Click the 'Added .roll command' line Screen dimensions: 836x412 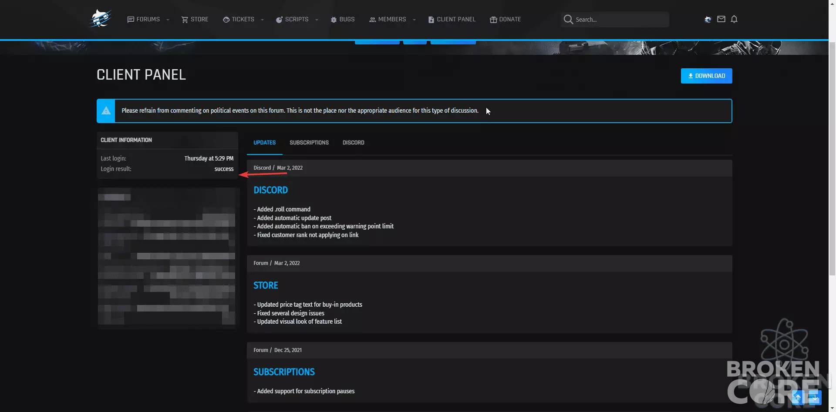(x=282, y=209)
